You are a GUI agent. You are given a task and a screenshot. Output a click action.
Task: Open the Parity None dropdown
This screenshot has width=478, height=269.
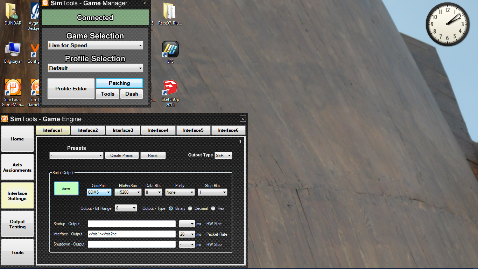(x=180, y=192)
